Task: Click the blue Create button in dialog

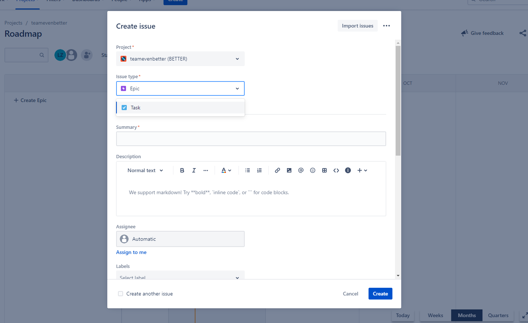Action: [380, 294]
